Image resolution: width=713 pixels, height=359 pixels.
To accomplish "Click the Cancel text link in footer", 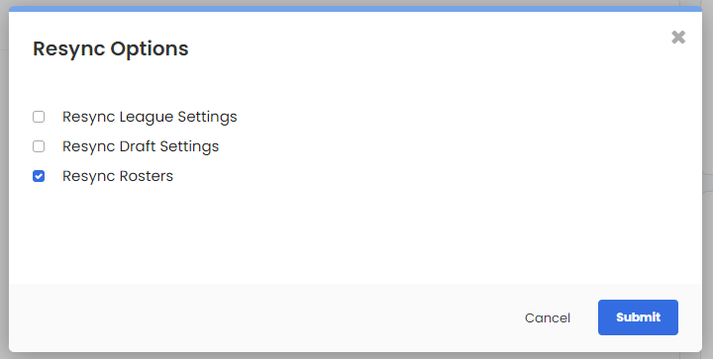I will point(548,317).
